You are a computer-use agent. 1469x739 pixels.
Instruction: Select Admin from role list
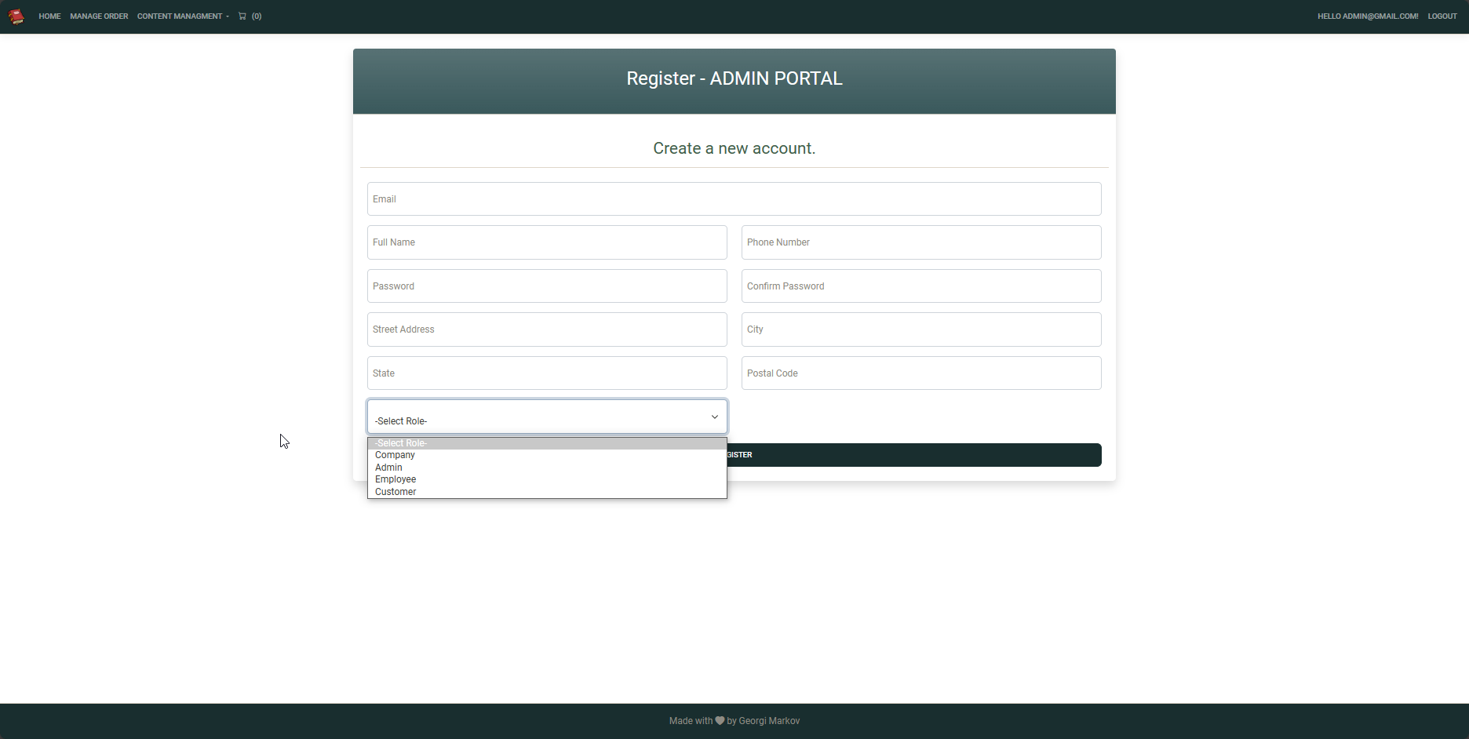[547, 468]
